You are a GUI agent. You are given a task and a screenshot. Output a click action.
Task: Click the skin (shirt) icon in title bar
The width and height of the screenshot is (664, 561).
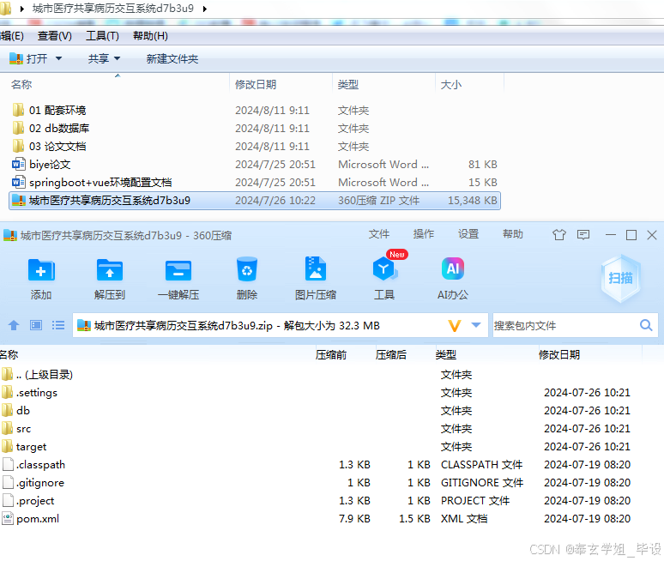(x=559, y=234)
